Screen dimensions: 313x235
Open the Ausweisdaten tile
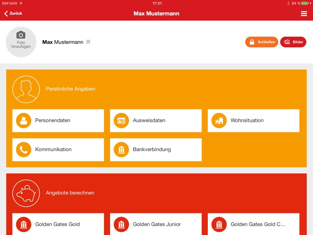click(156, 121)
